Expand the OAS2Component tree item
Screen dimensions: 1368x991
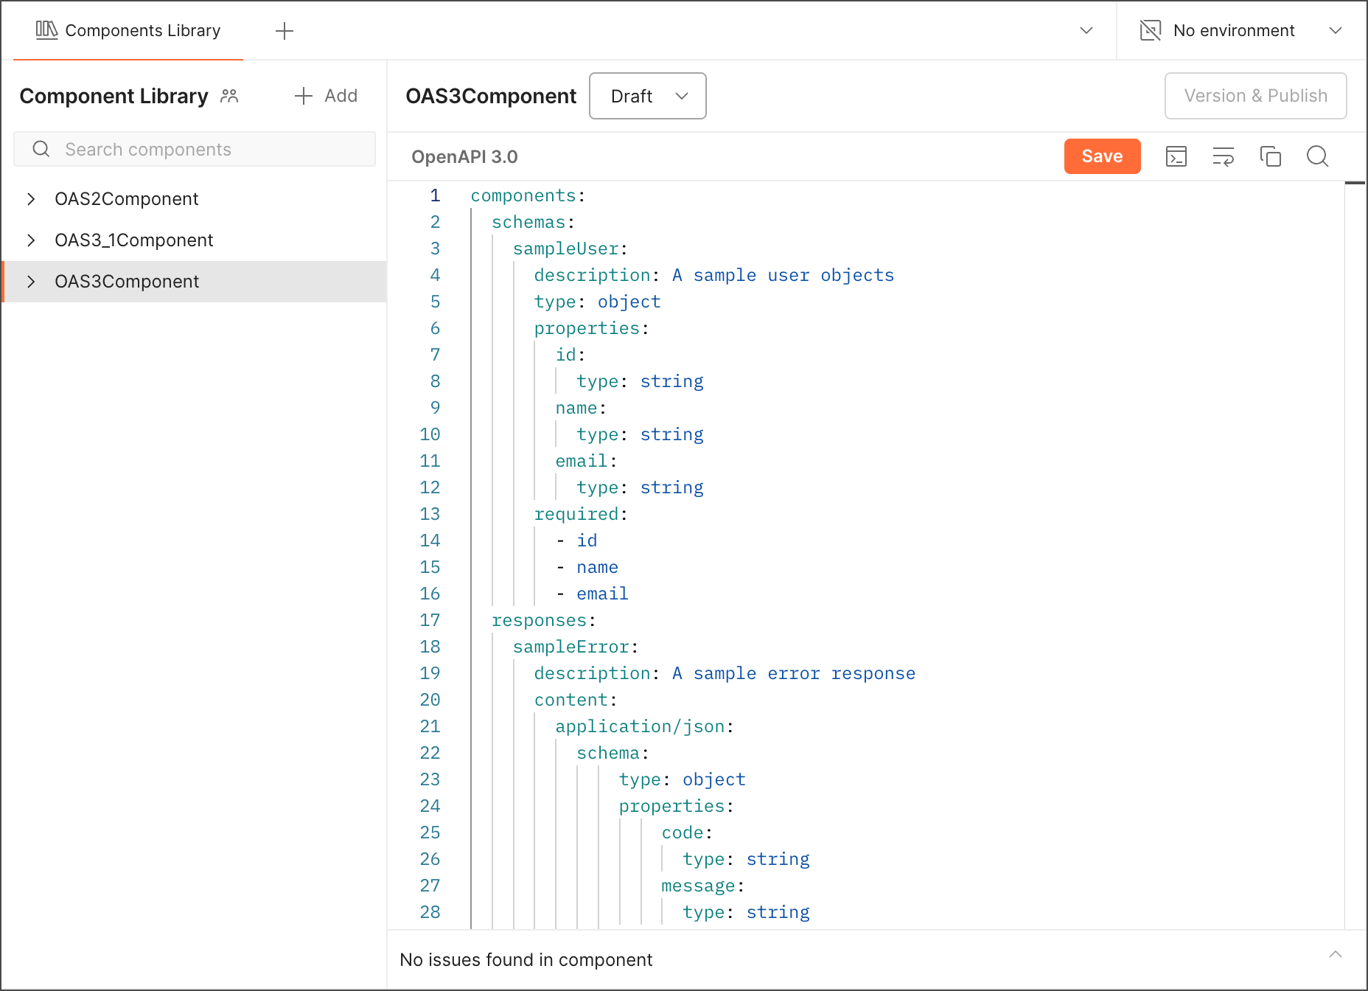(x=31, y=199)
